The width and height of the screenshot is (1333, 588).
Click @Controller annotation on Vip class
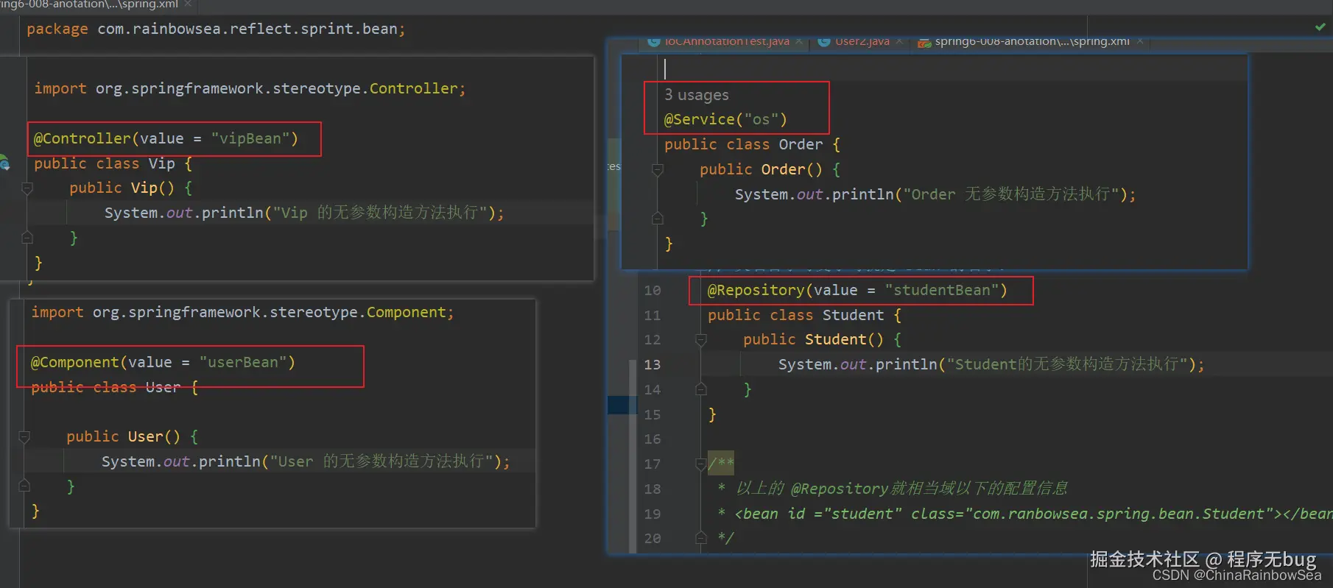(x=82, y=138)
